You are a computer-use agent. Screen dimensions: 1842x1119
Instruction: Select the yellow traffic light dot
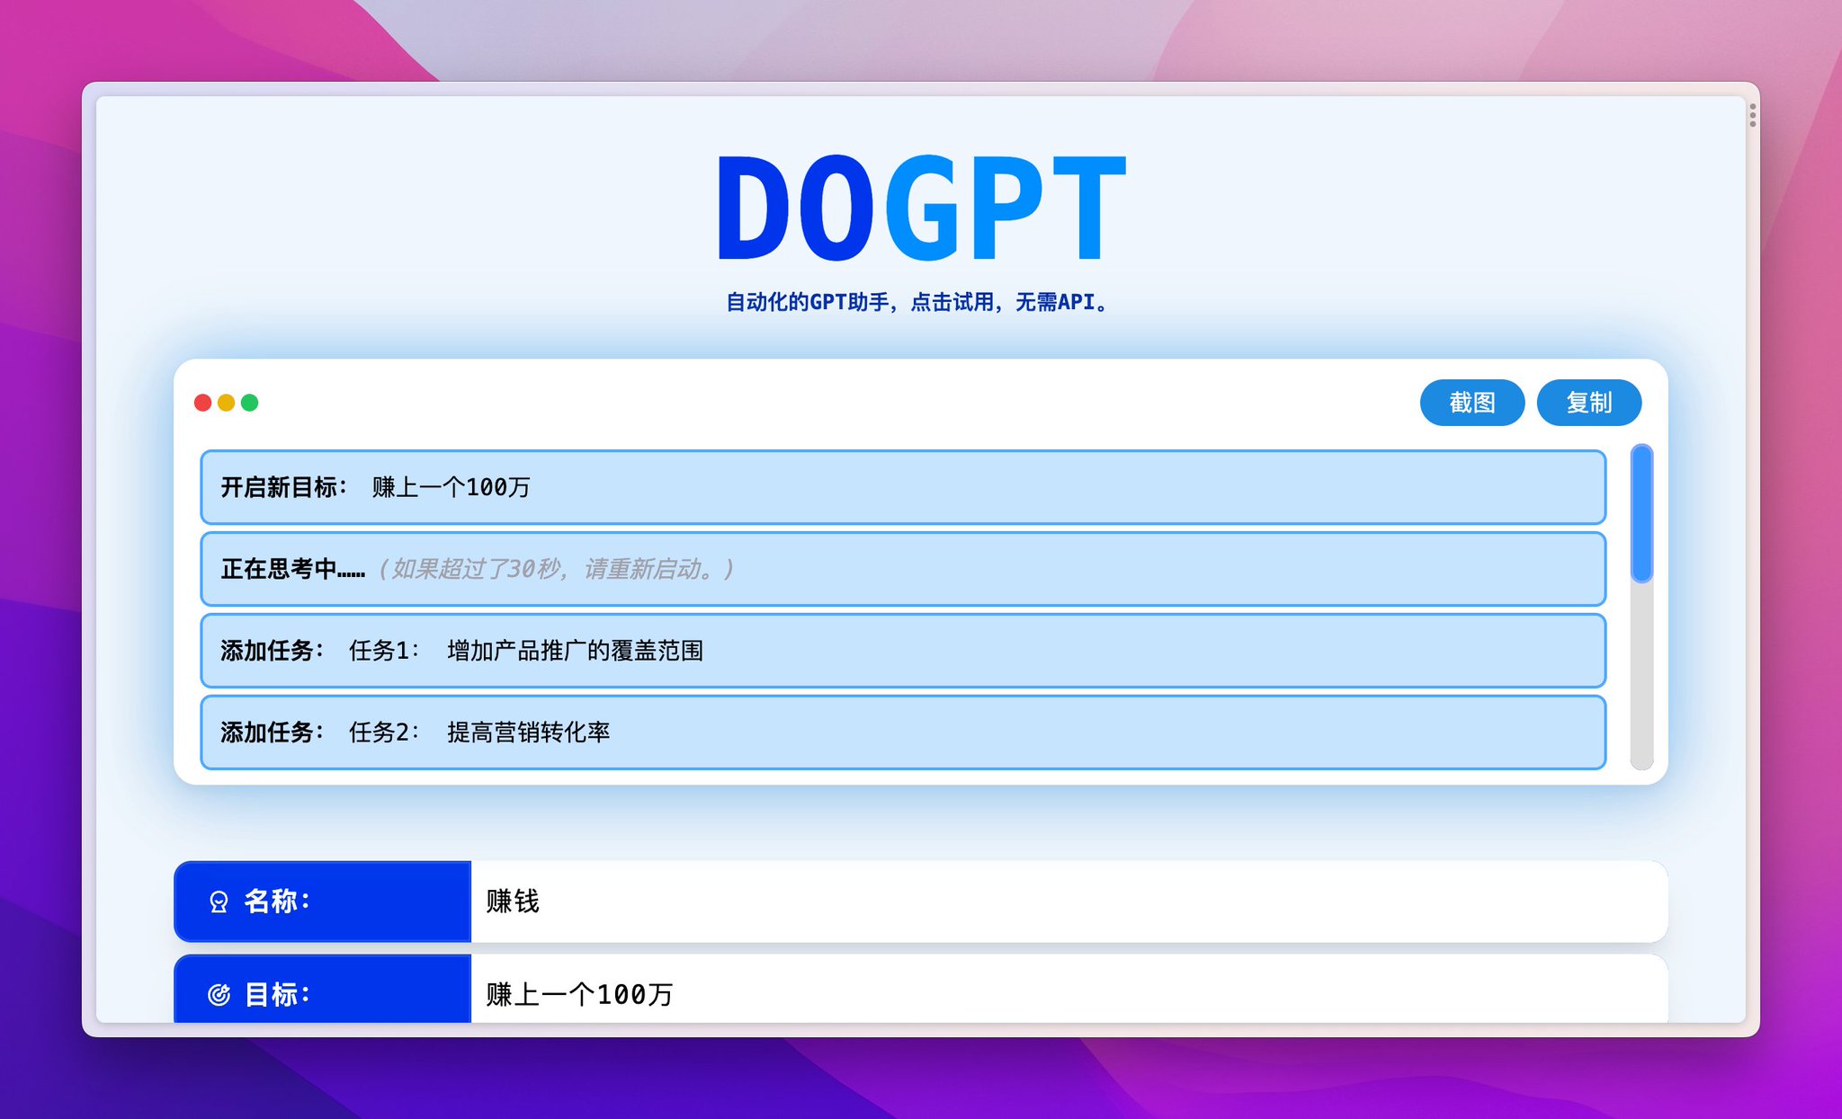[x=224, y=404]
